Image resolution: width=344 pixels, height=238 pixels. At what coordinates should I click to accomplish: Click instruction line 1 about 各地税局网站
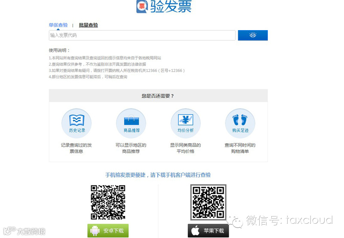(105, 58)
